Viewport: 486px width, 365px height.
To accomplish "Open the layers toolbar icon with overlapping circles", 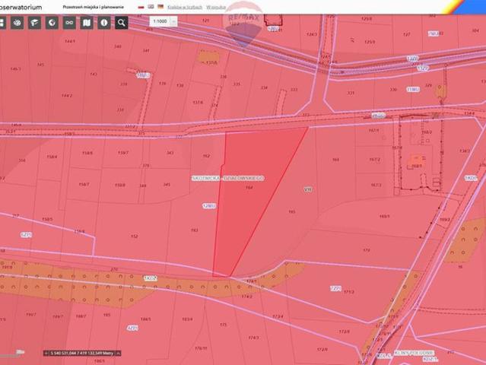I will coord(17,23).
